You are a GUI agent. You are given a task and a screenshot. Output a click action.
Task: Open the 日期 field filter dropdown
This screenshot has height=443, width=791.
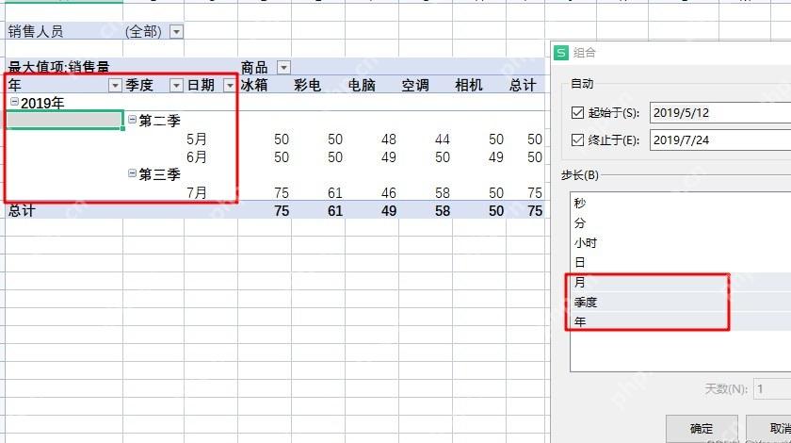pyautogui.click(x=230, y=86)
